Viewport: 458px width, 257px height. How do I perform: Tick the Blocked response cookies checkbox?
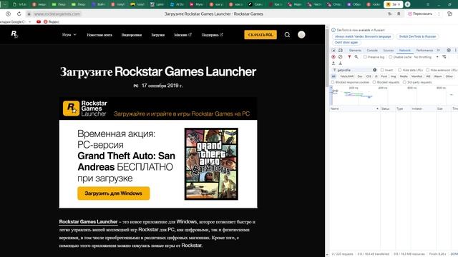[333, 82]
